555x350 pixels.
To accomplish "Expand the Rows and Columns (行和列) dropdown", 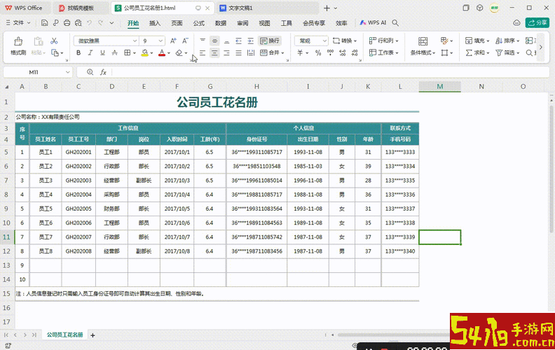I will coord(397,41).
